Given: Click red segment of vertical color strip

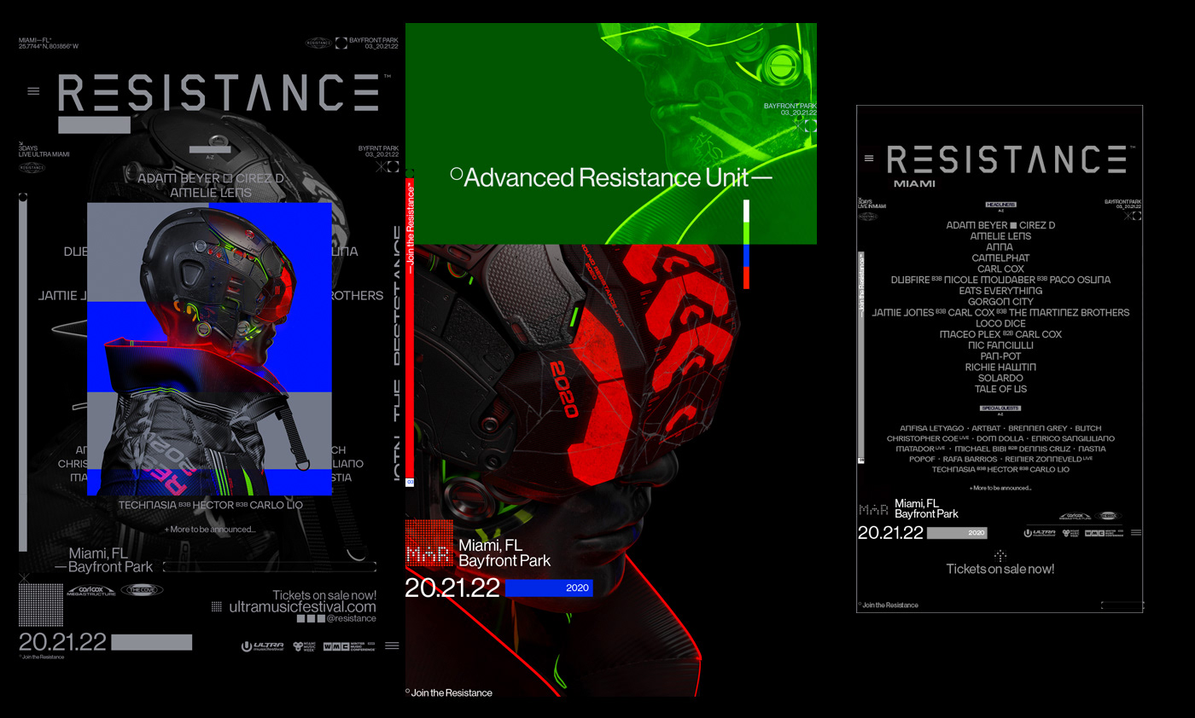Looking at the screenshot, I should tap(747, 277).
